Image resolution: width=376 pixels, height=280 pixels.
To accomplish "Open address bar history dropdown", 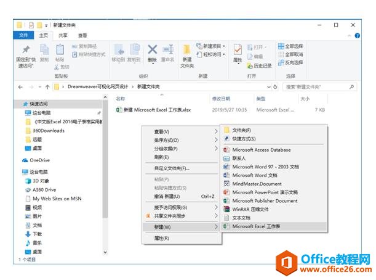I will (x=269, y=87).
